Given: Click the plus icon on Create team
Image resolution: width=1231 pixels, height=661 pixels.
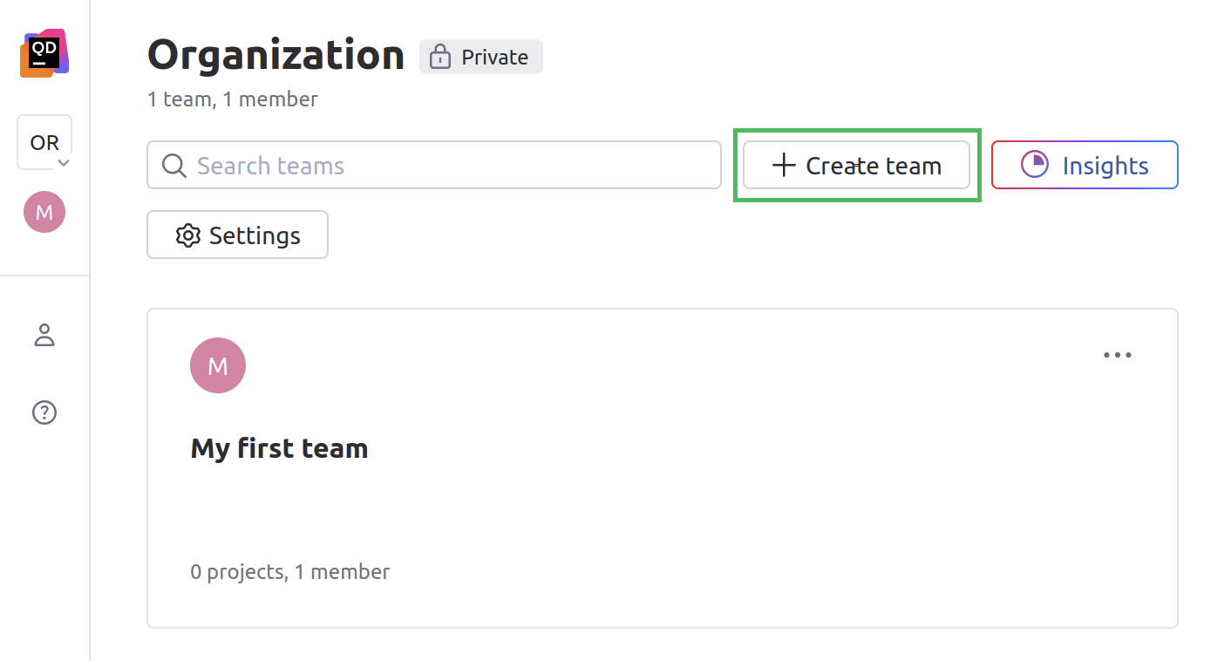Looking at the screenshot, I should pos(785,165).
